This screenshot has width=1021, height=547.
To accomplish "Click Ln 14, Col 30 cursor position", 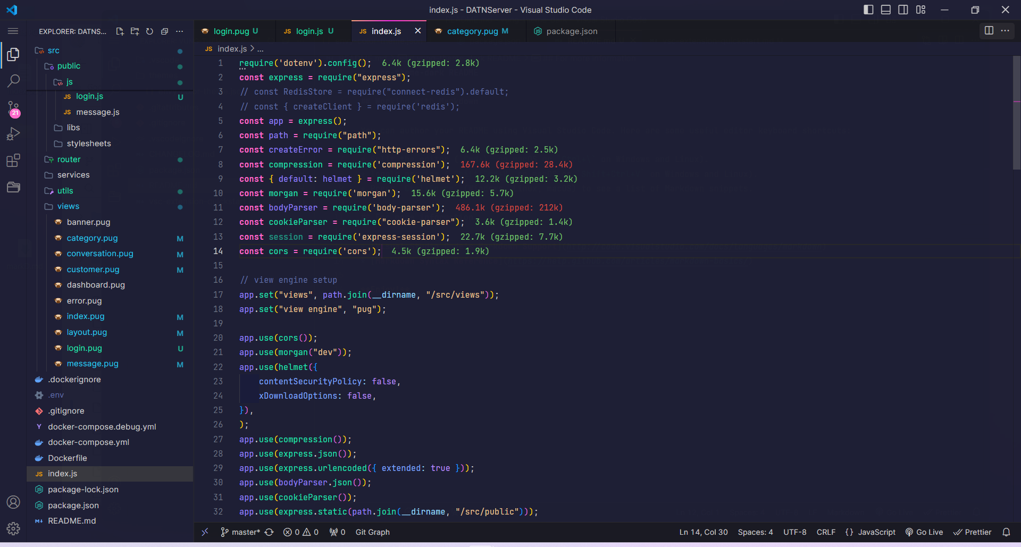I will coord(704,532).
